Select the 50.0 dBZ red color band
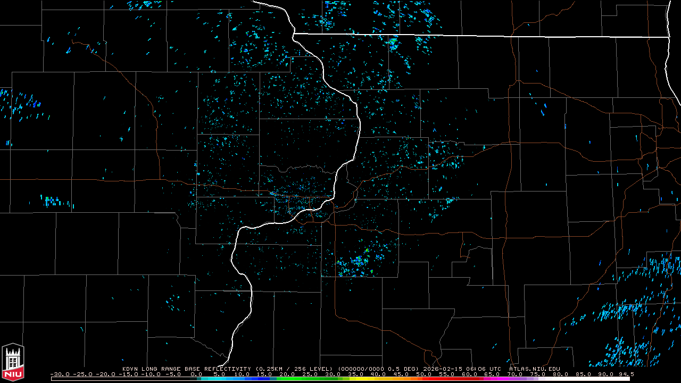The image size is (681, 383). [x=424, y=379]
